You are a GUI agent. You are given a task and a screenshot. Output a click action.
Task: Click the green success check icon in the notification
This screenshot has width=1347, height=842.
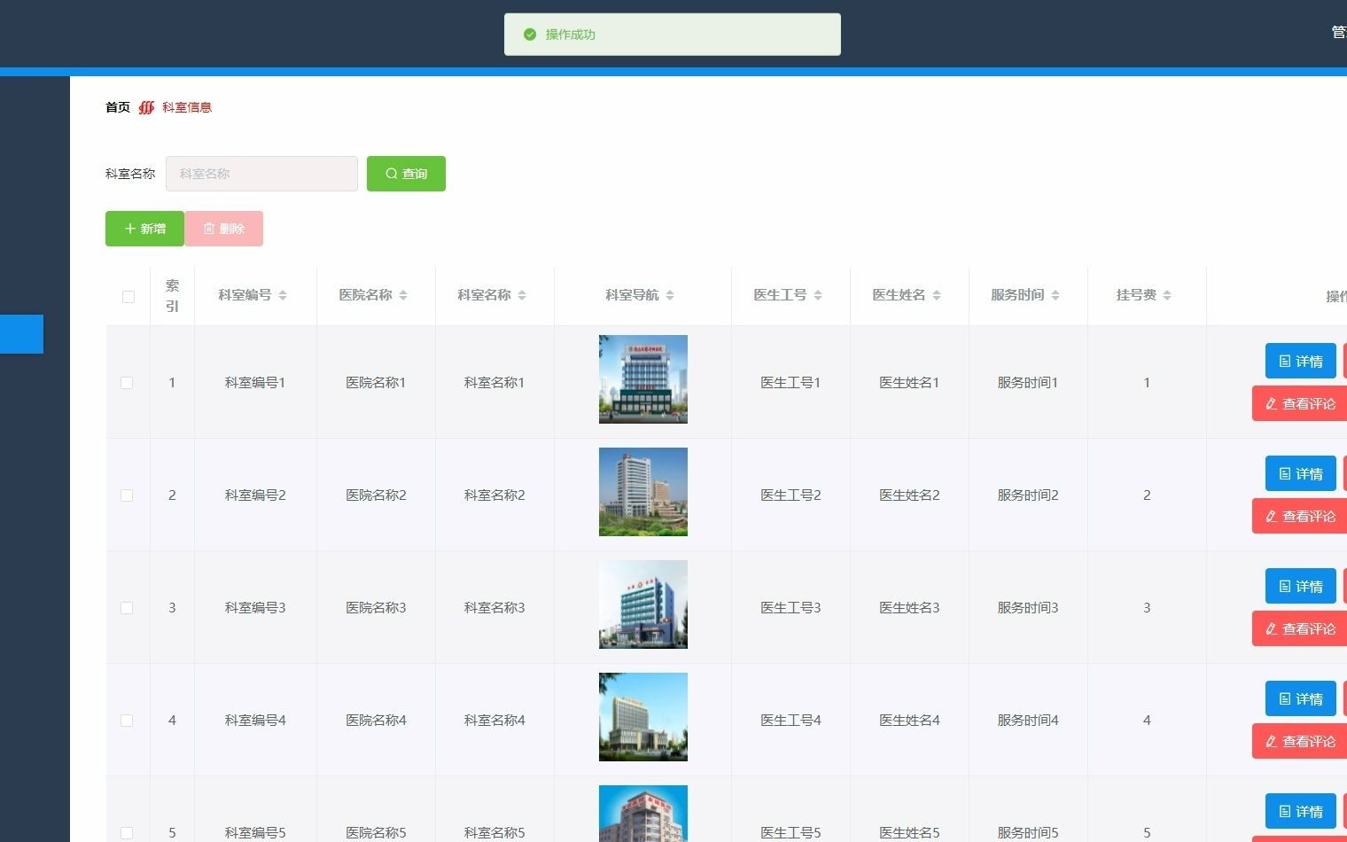(x=529, y=34)
